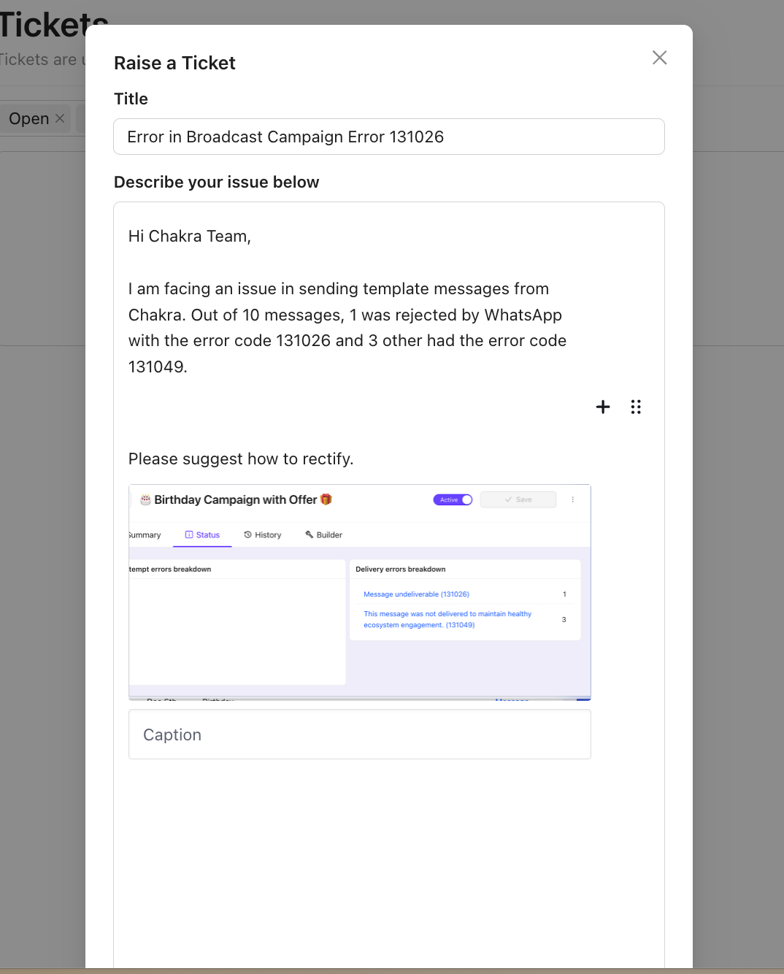Click the three-dot menu in campaign screenshot
Screen dimensions: 784x974
tap(572, 499)
